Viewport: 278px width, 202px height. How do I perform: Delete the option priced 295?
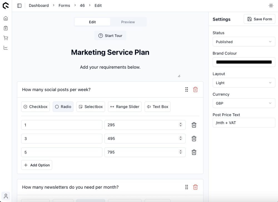(x=194, y=125)
